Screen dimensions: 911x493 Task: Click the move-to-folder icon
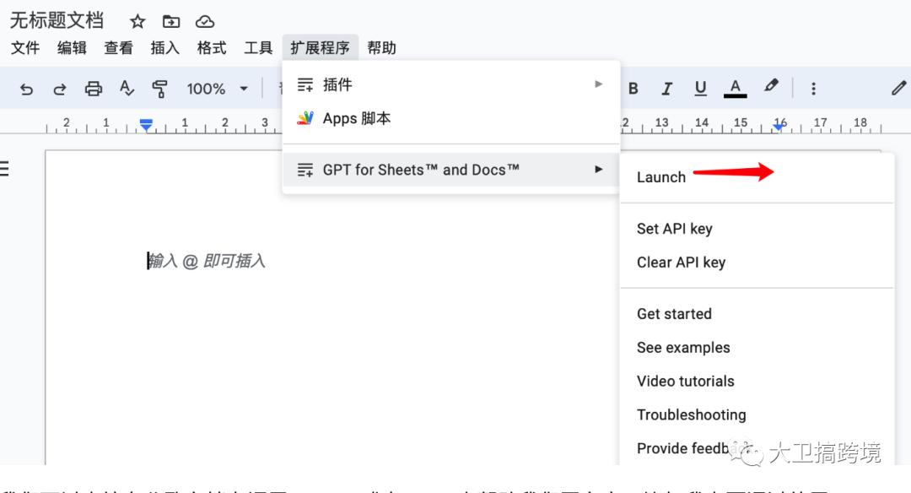coord(170,21)
